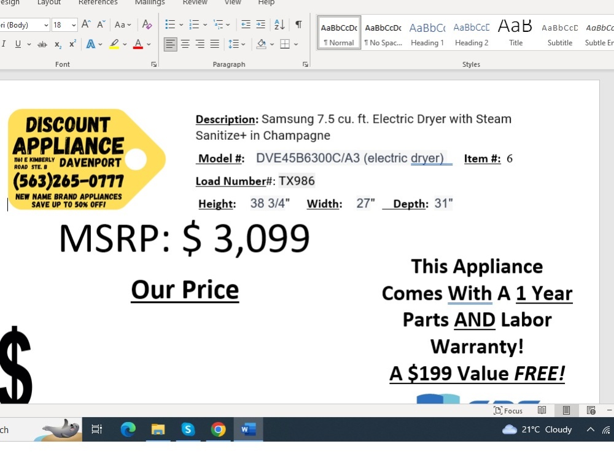
Task: Open the References ribbon tab
Action: 98,2
